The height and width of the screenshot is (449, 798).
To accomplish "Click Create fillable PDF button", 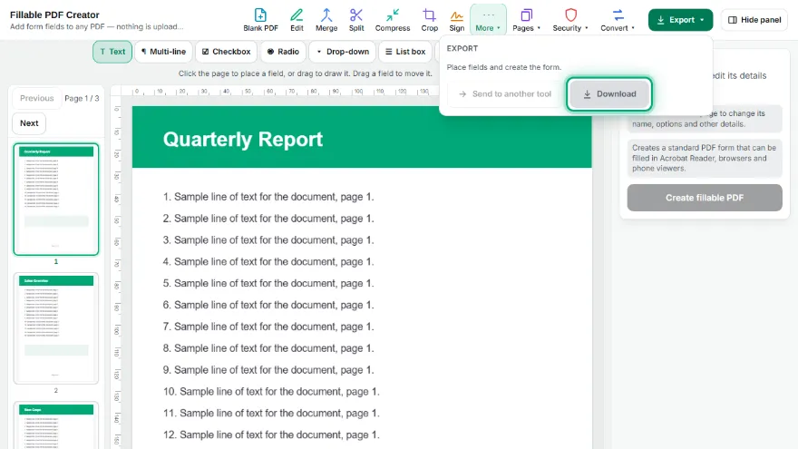I will (705, 198).
